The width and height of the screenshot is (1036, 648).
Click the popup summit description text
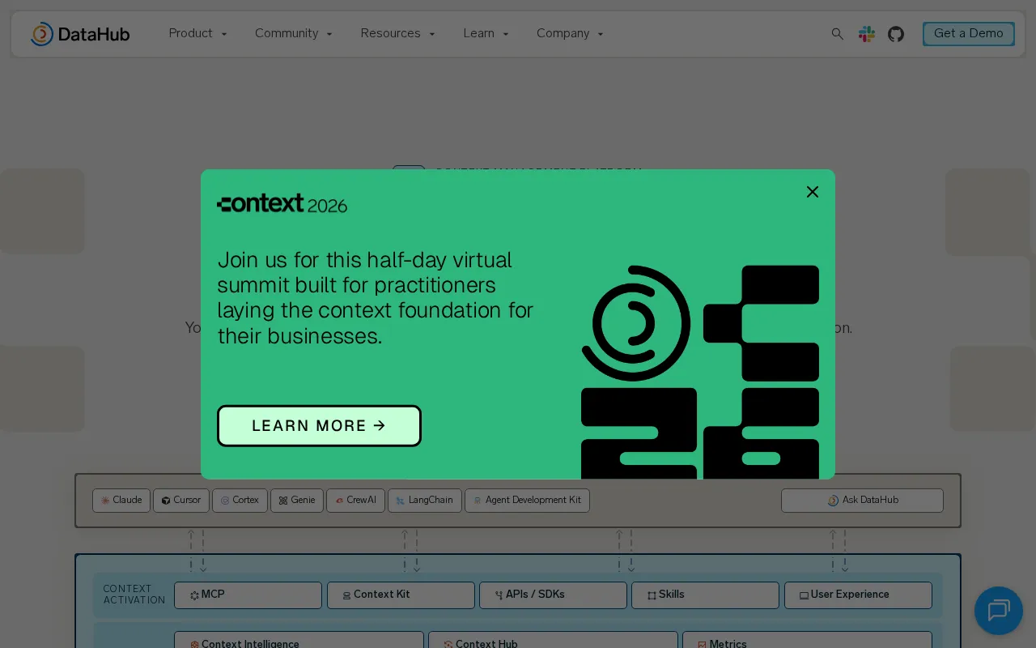point(376,298)
